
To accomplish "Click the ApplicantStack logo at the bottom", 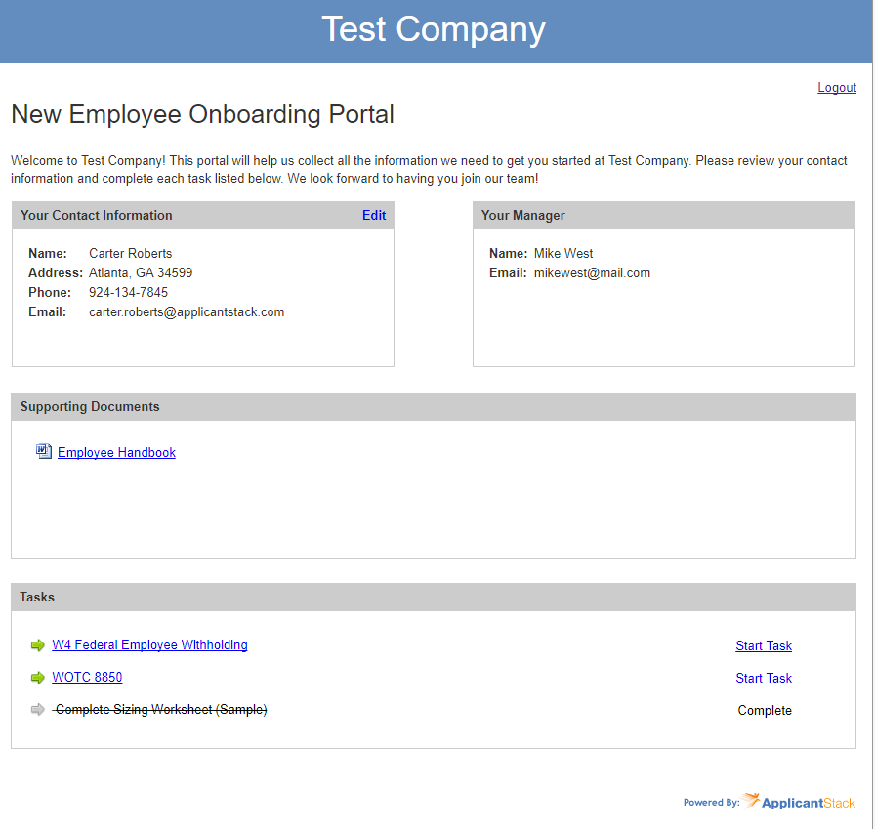I will point(799,801).
